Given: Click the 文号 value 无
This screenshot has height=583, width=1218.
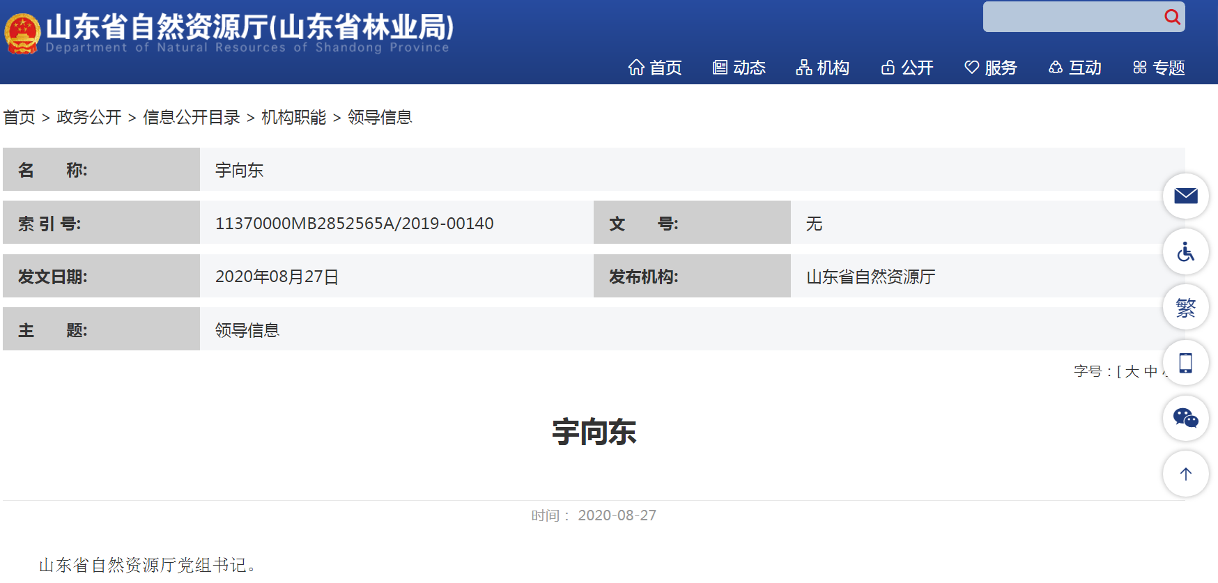Looking at the screenshot, I should 815,223.
